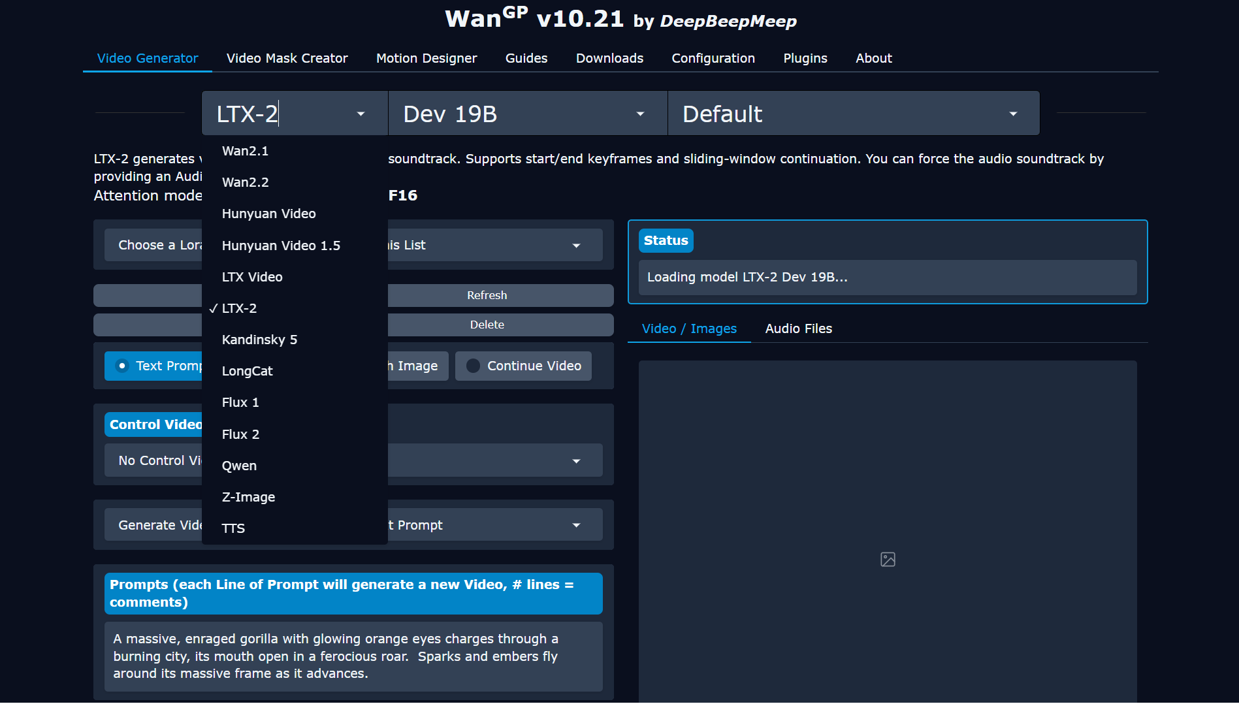Switch to the Audio Files tab
The height and width of the screenshot is (704, 1239).
coord(798,328)
